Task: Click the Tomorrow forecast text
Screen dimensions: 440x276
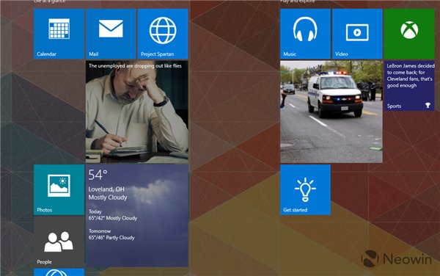Action: [111, 234]
